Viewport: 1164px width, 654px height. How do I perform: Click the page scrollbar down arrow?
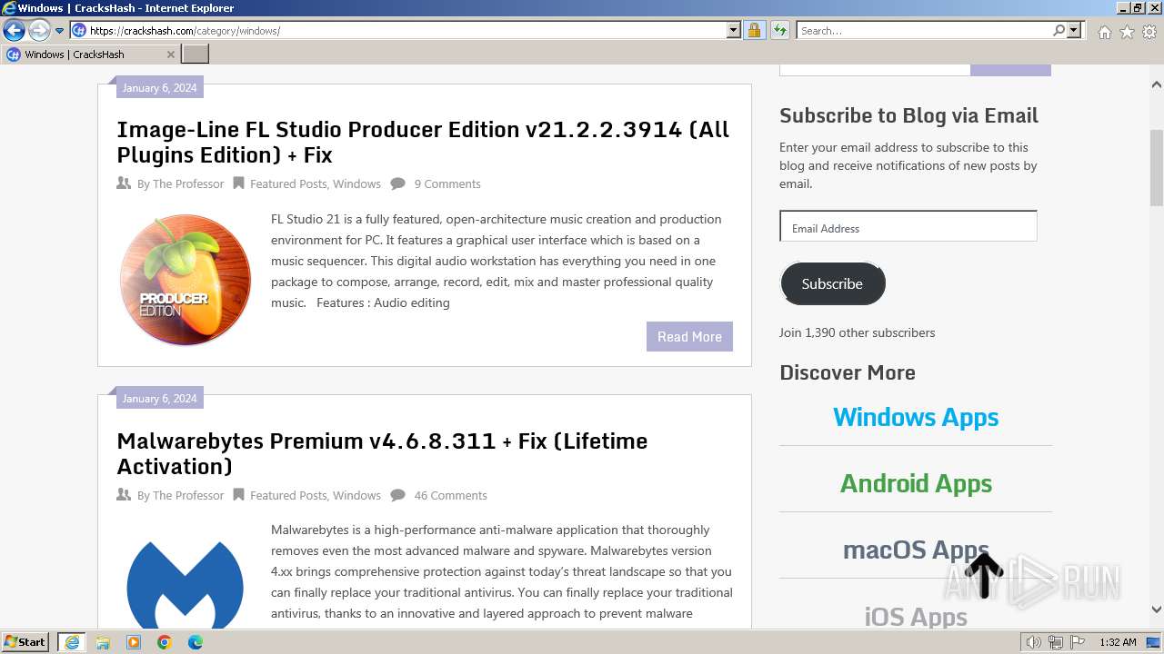[x=1157, y=610]
